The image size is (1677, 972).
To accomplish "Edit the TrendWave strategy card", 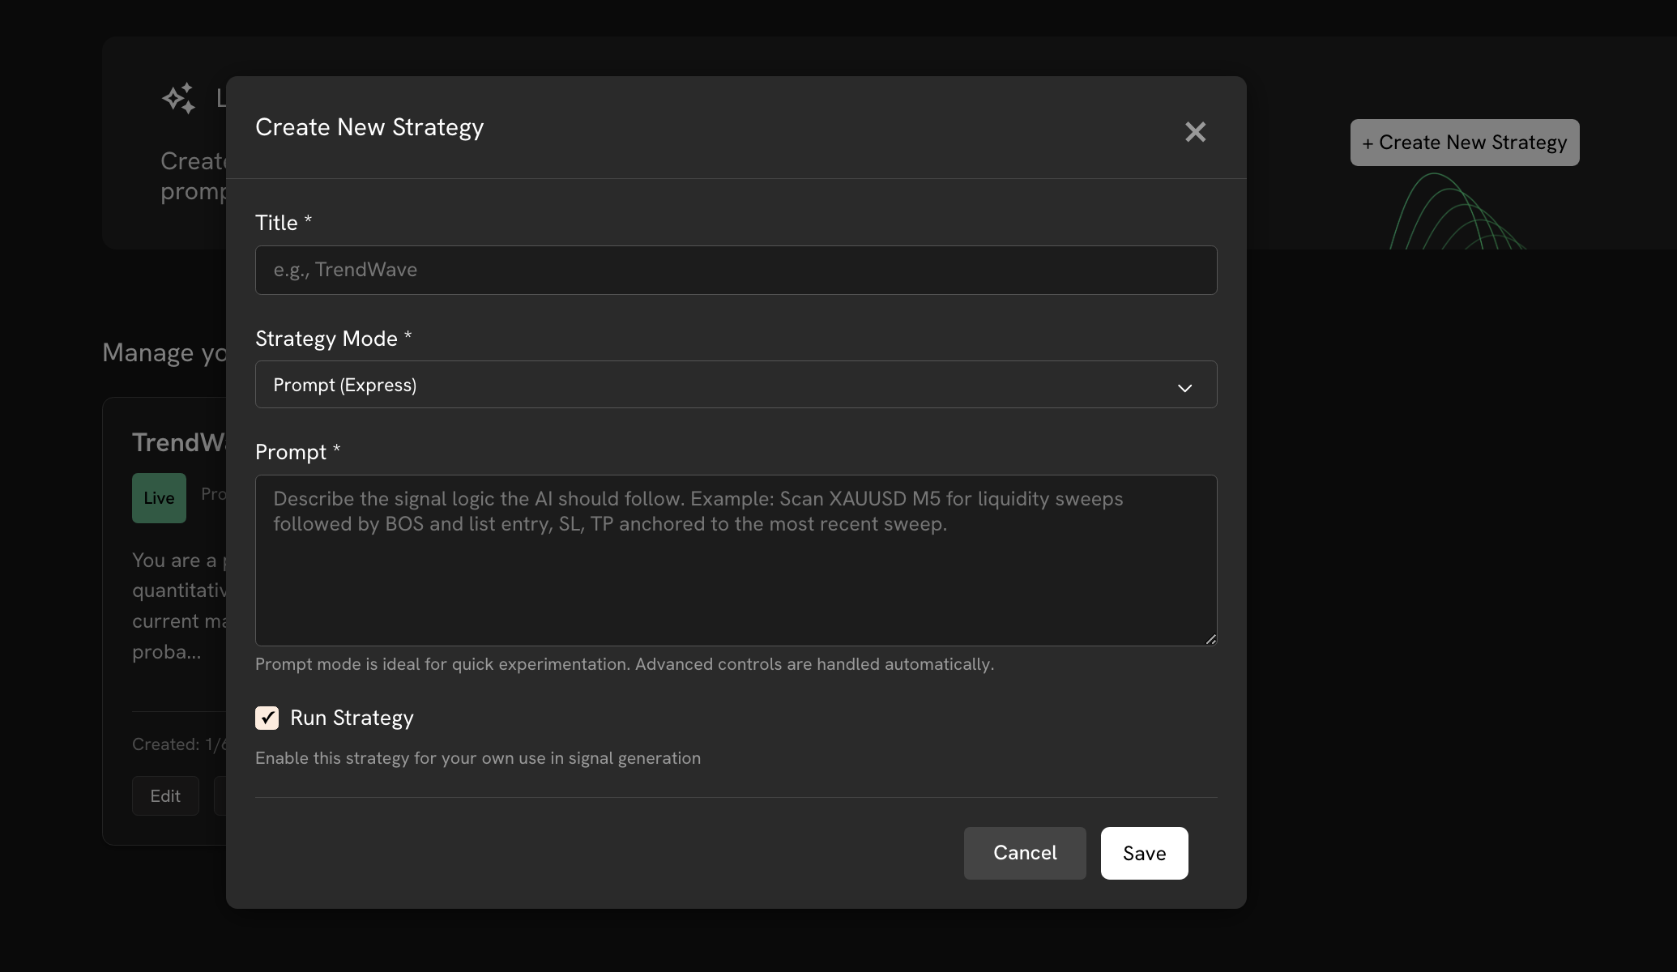I will pyautogui.click(x=165, y=796).
